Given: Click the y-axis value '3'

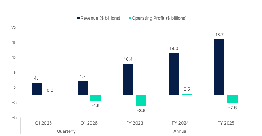Looking at the screenshot, I should coord(15,87).
